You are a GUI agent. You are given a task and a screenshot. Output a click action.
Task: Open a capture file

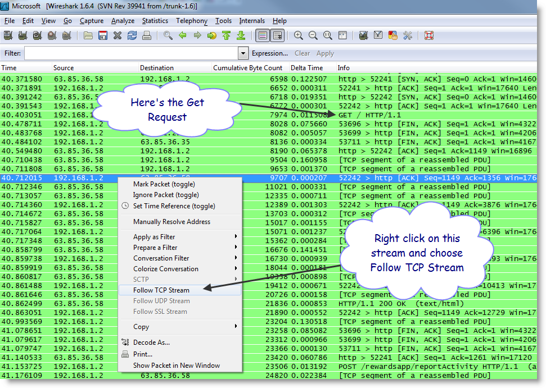[88, 35]
